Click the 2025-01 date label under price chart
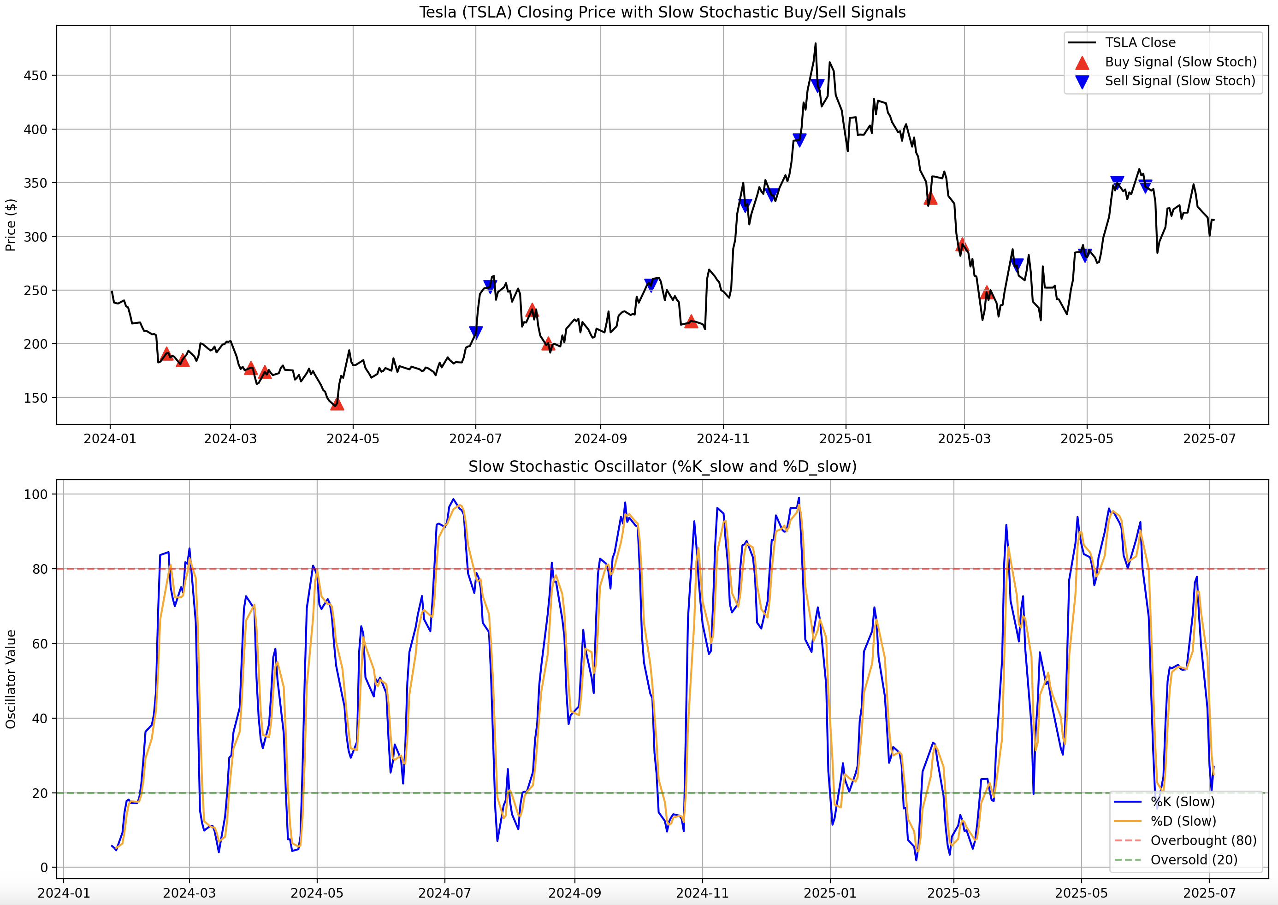 tap(846, 439)
